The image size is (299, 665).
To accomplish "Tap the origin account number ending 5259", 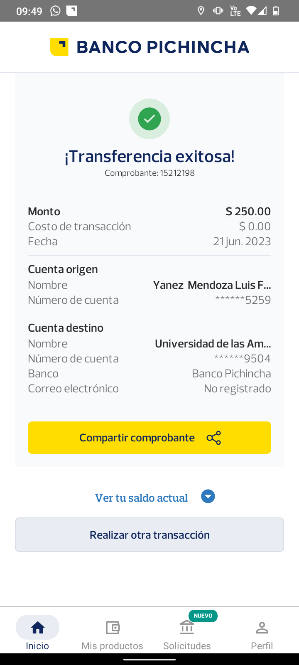I will coord(243,300).
